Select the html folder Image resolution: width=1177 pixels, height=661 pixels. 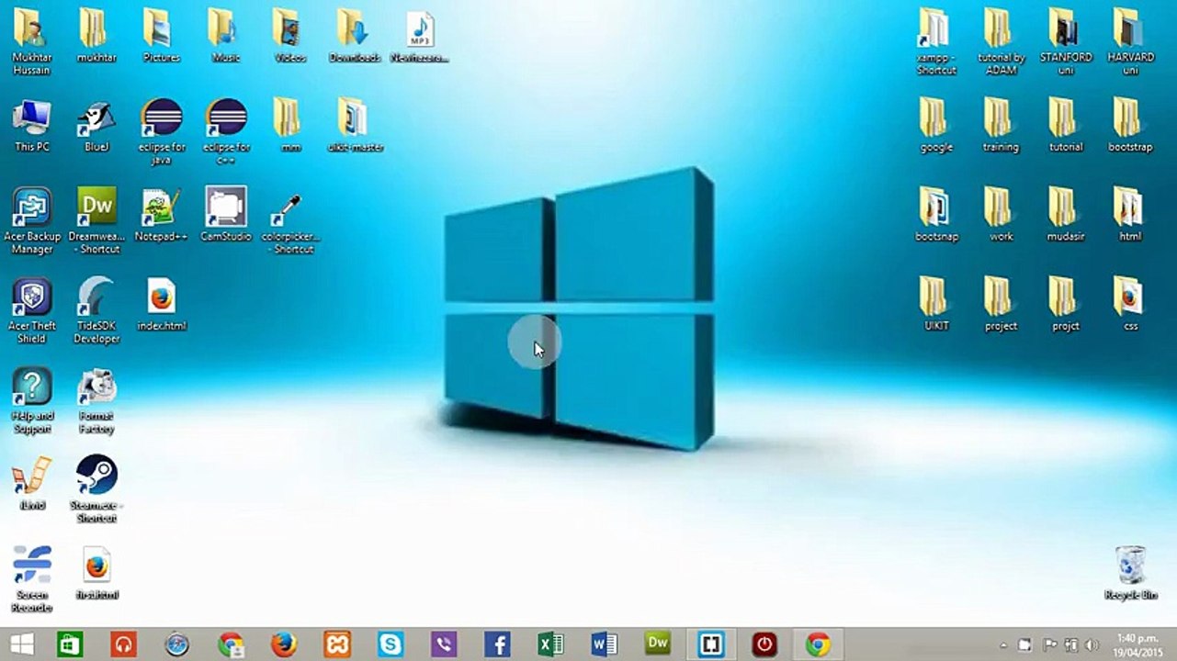(1130, 215)
